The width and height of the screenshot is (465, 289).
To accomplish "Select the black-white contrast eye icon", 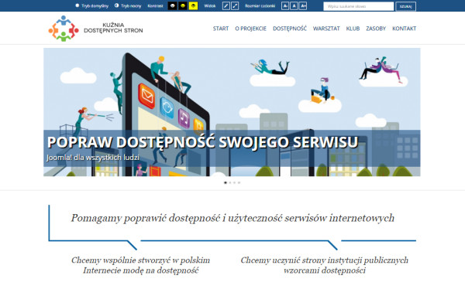I will pos(172,6).
